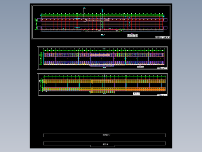Click the outline box labeled 5670.047
This screenshot has height=152, width=202.
click(x=104, y=135)
